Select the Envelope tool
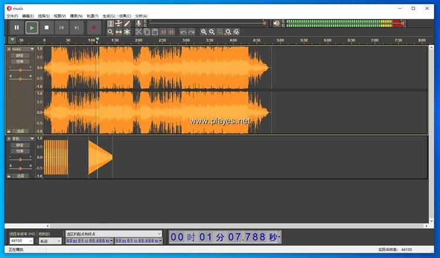 click(119, 23)
